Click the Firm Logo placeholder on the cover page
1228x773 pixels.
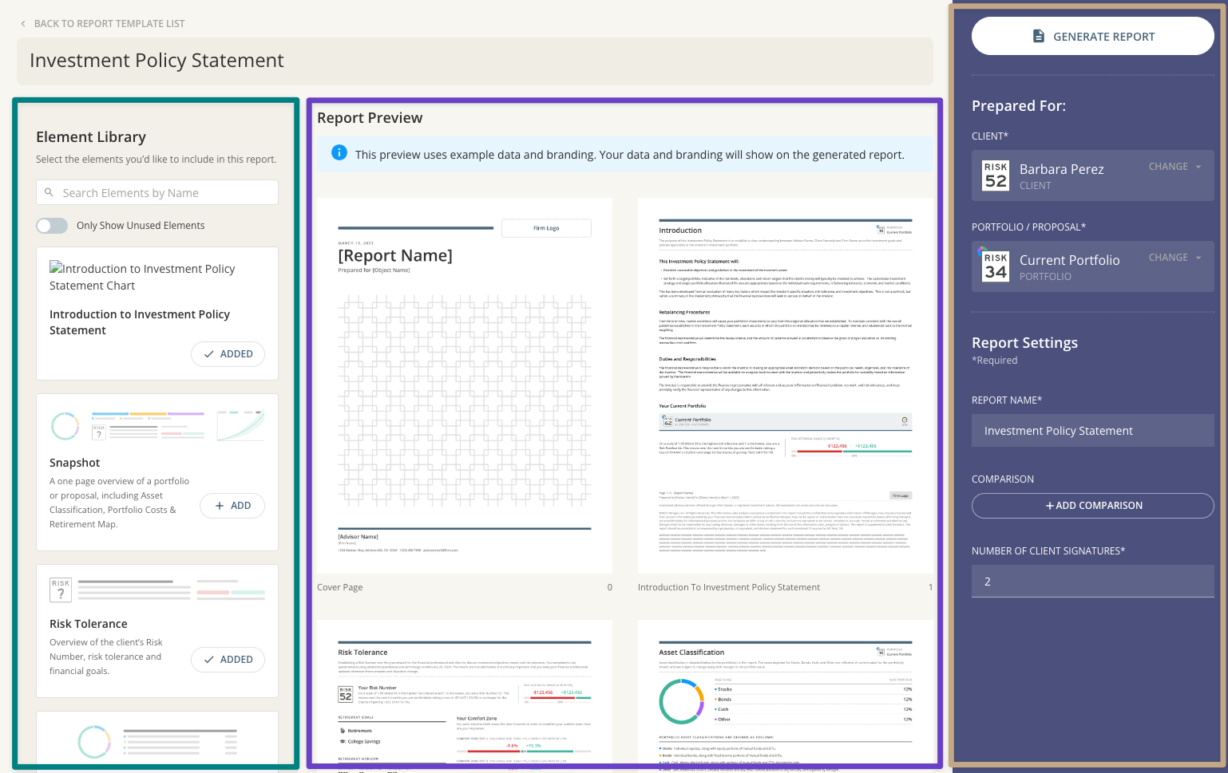point(546,227)
